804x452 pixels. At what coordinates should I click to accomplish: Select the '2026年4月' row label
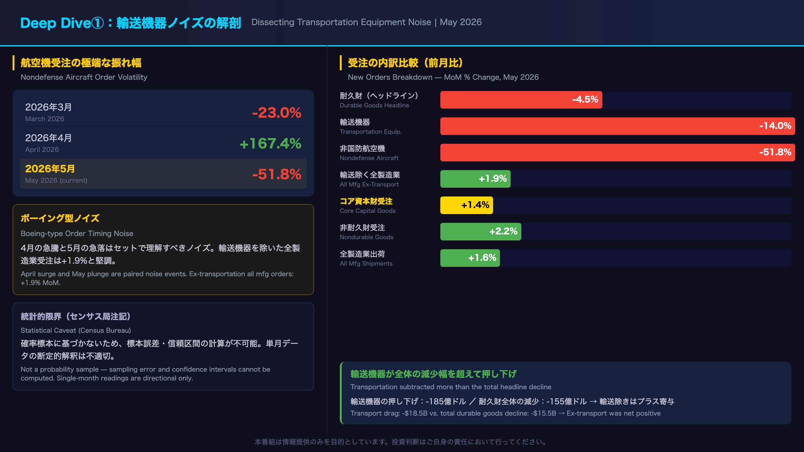click(x=48, y=138)
